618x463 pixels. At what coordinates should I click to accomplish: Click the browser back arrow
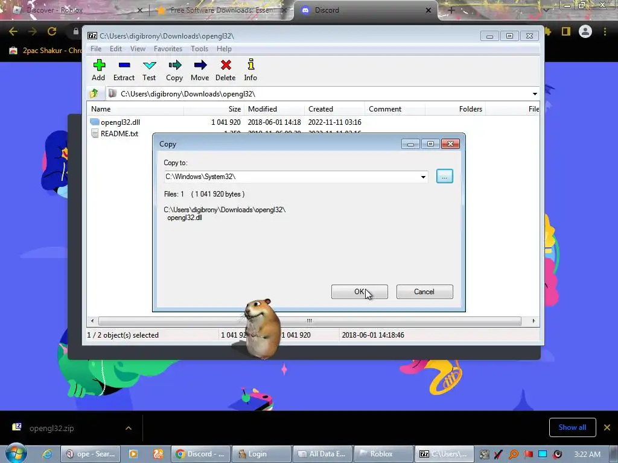click(x=13, y=31)
